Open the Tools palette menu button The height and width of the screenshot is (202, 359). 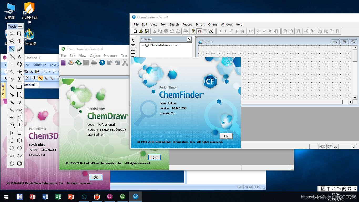coord(20,26)
